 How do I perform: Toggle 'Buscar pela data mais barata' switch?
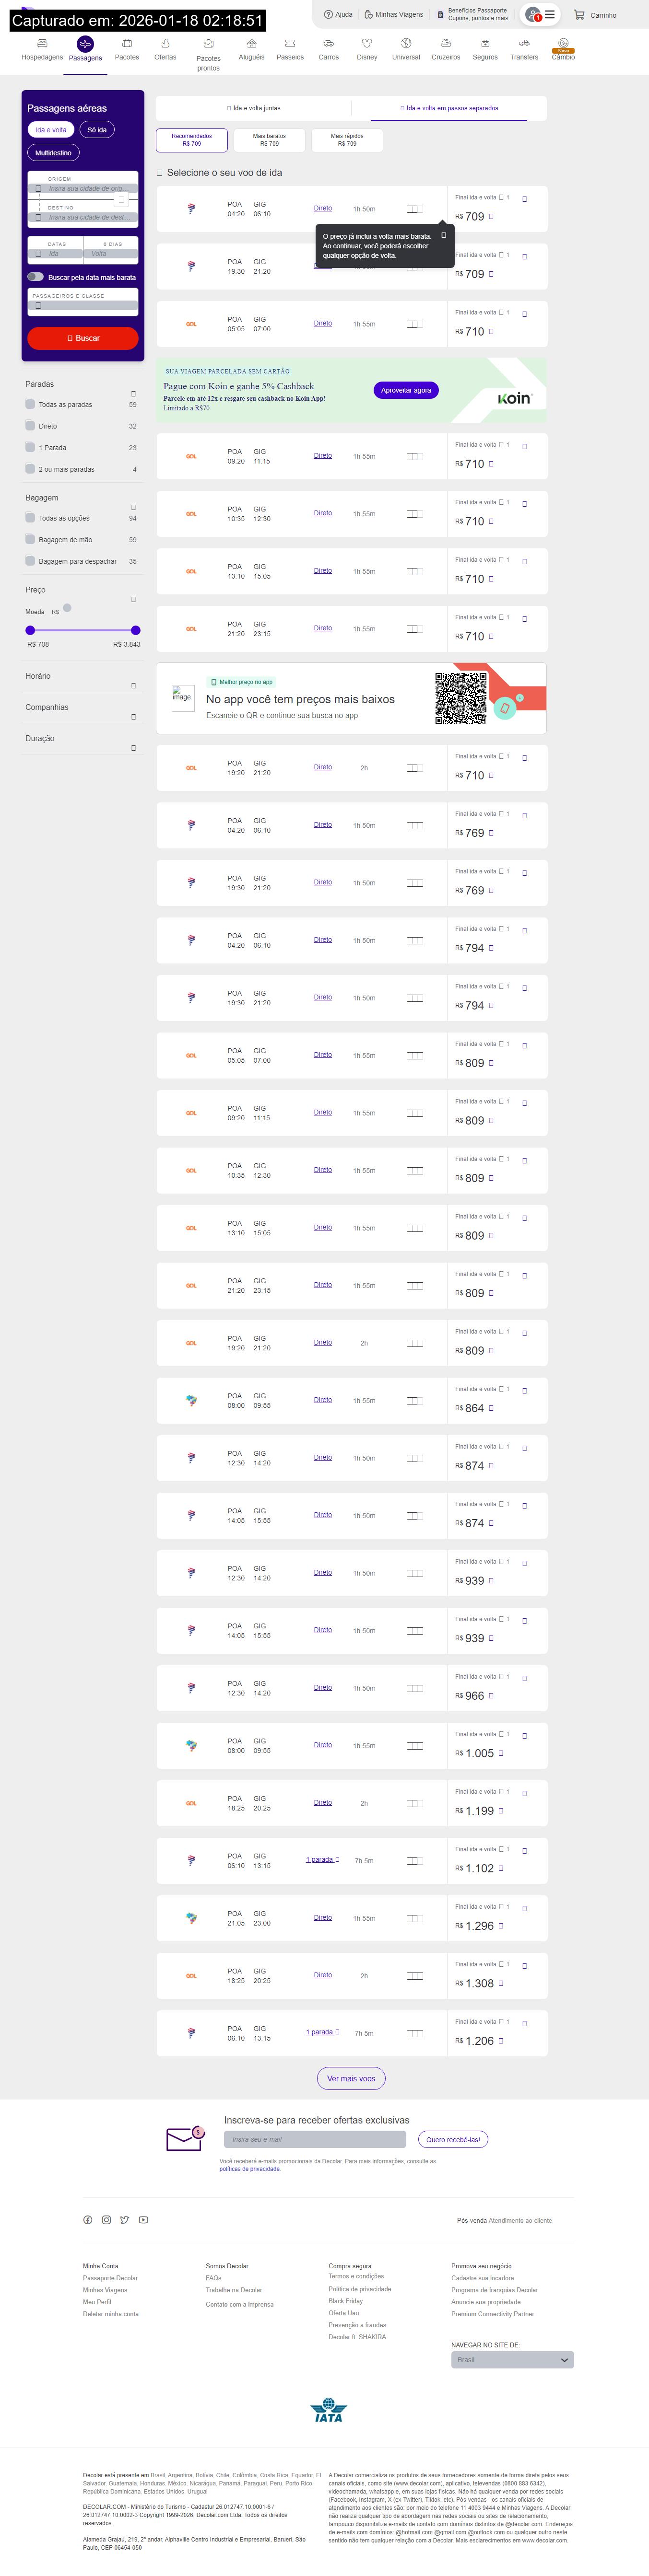pos(36,277)
